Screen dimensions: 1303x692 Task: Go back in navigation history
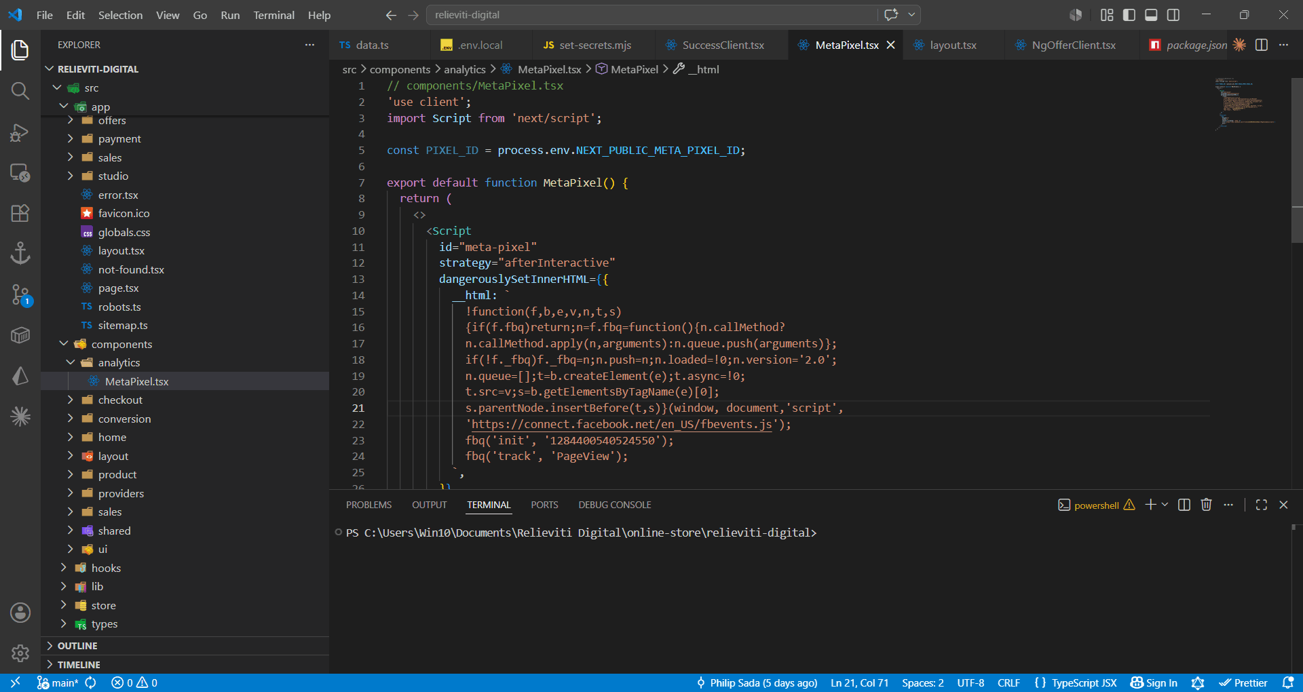pyautogui.click(x=391, y=15)
